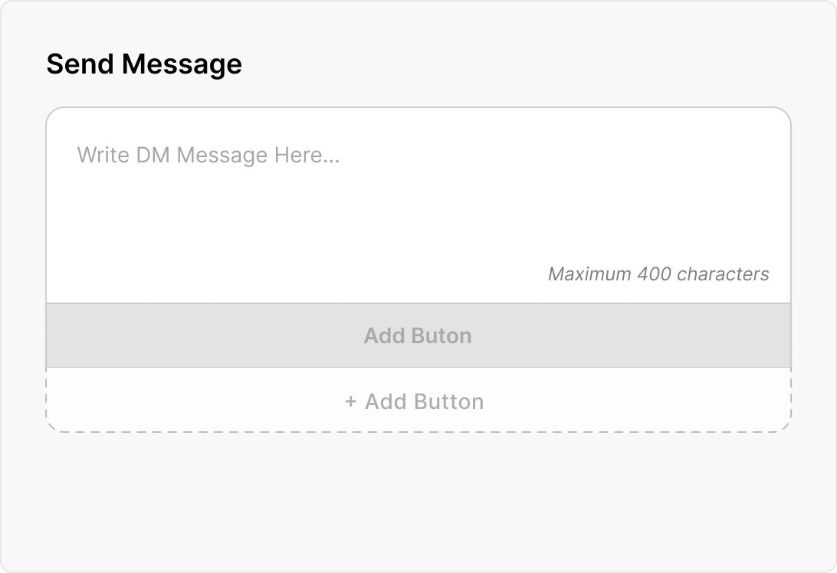Click "DM" in the placeholder text

pos(153,156)
